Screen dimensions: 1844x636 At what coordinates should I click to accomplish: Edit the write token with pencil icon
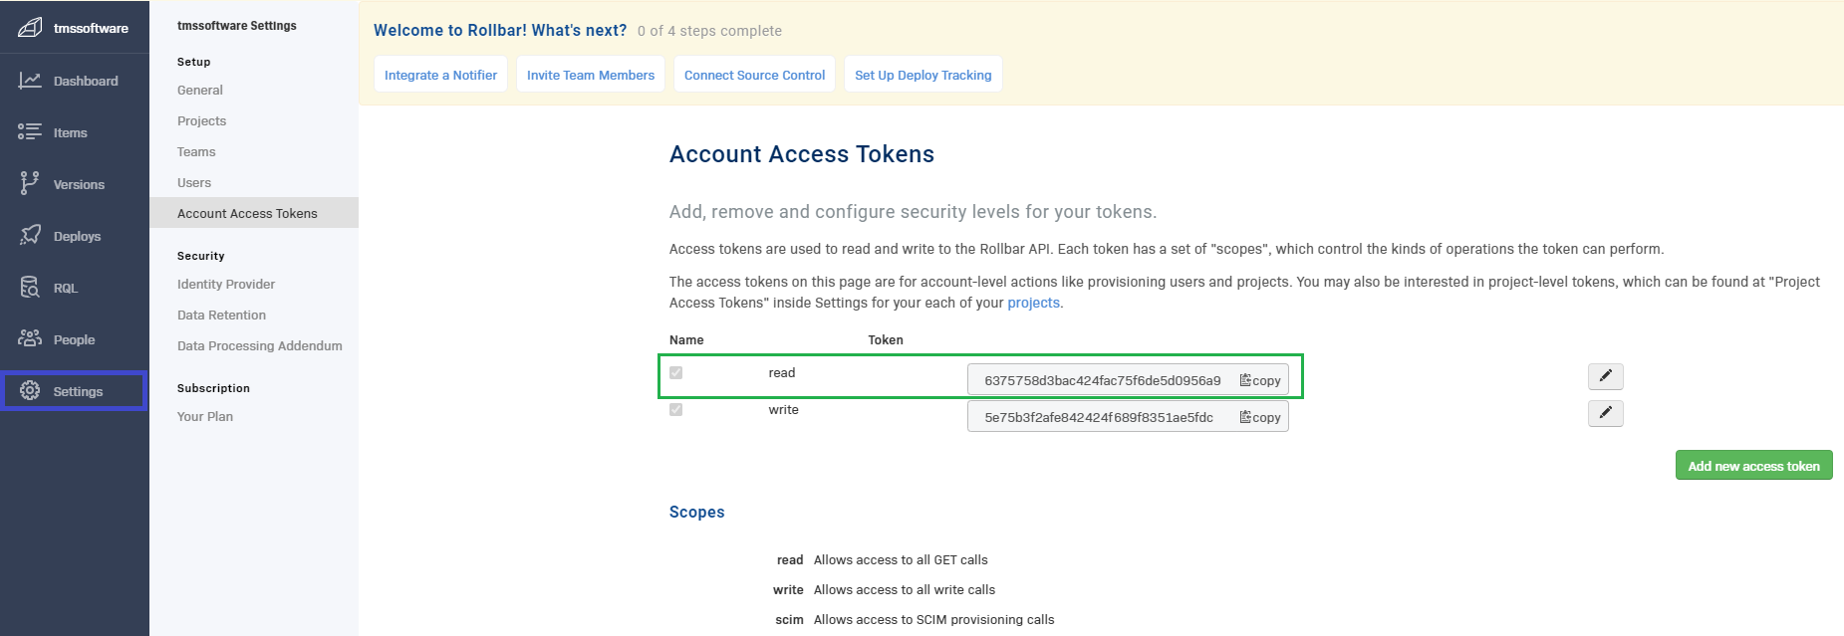click(x=1605, y=413)
